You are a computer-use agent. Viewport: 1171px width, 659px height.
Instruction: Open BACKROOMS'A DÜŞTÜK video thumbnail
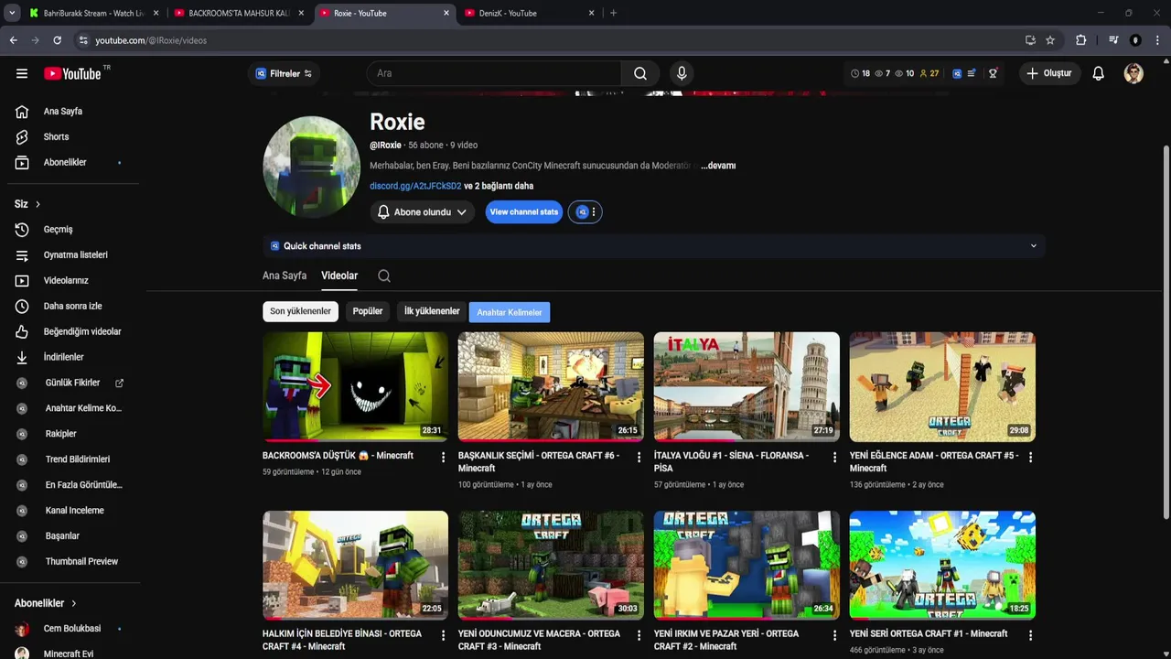pos(355,387)
